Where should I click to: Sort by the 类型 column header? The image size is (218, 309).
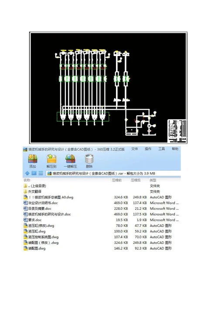[x=153, y=180]
